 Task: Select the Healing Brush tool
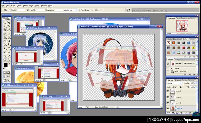5,34
